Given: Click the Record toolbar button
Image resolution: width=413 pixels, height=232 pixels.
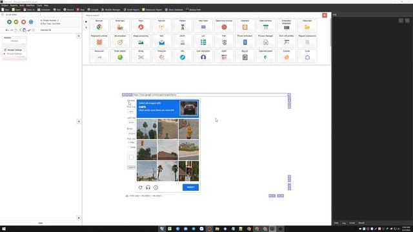Looking at the screenshot, I should pyautogui.click(x=68, y=10).
